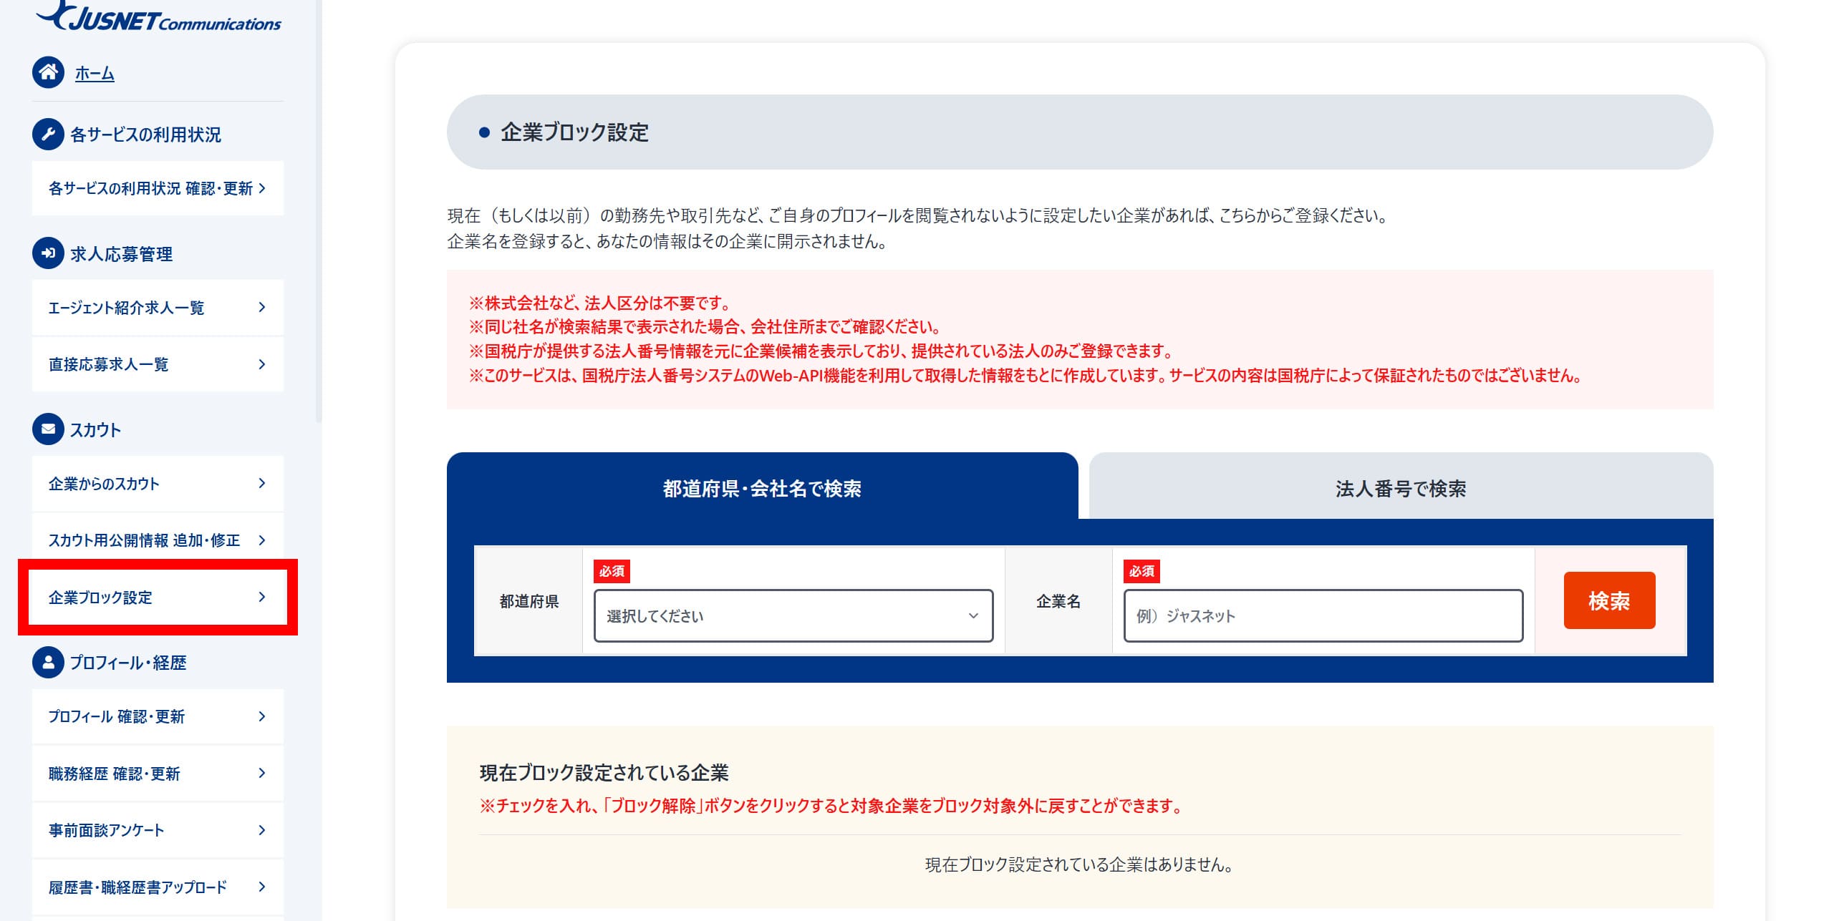Click chevron on 直接応募求人一覧 row
The width and height of the screenshot is (1834, 921).
tap(262, 364)
